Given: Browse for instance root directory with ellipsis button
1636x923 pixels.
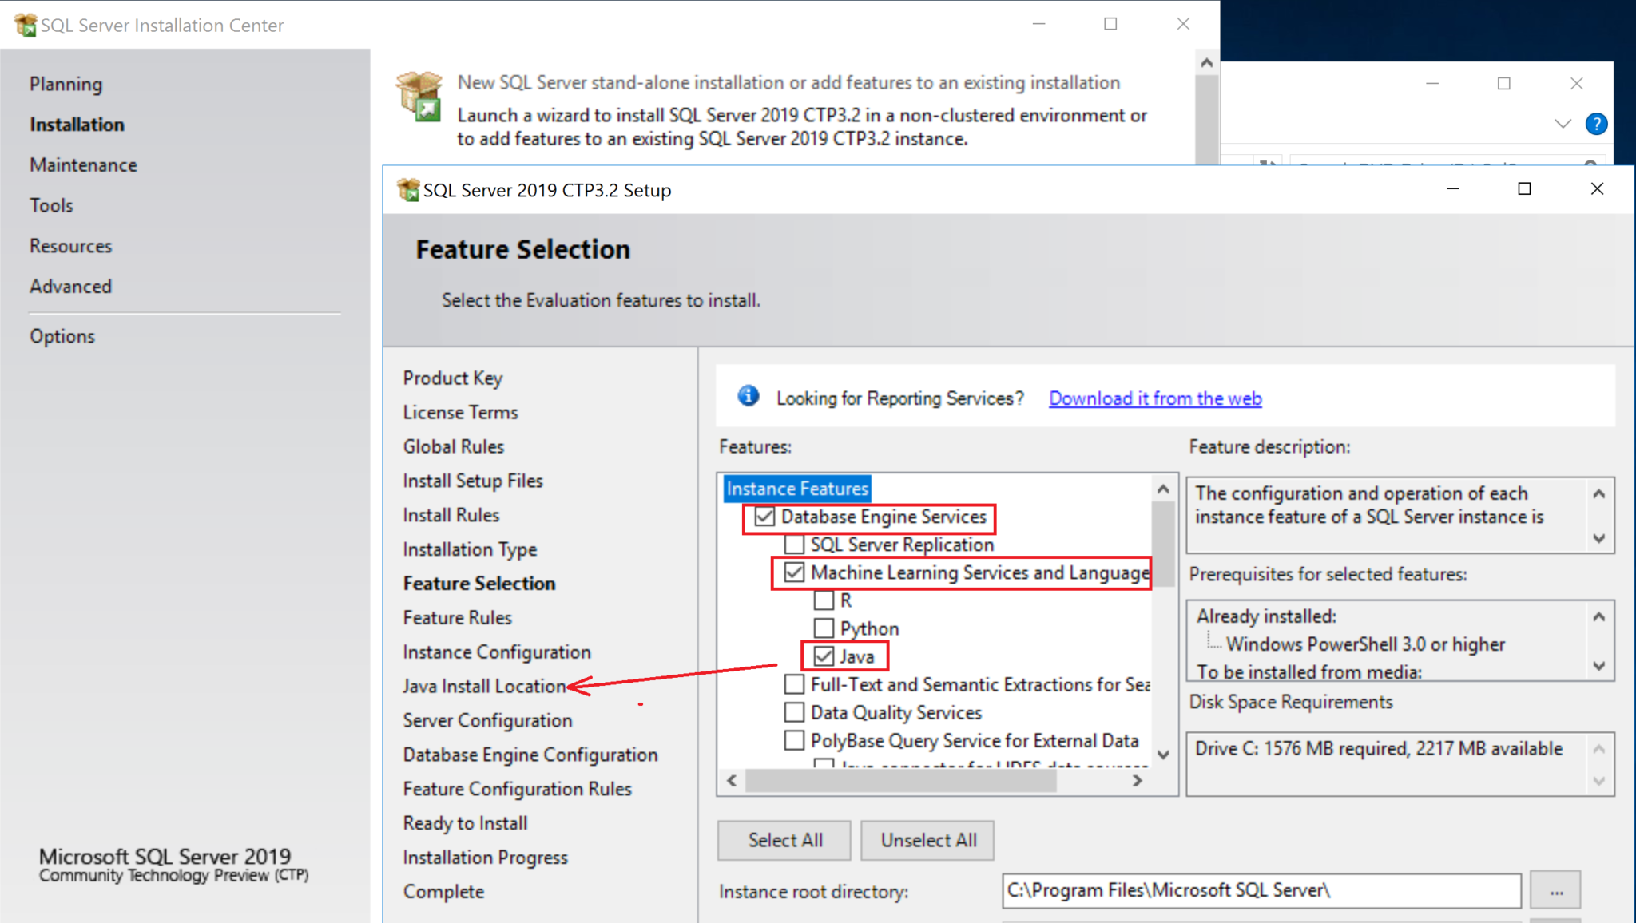Looking at the screenshot, I should click(1555, 890).
